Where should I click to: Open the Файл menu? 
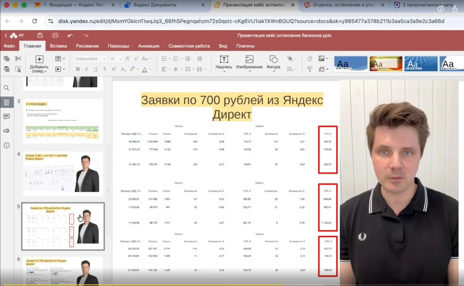[x=9, y=46]
